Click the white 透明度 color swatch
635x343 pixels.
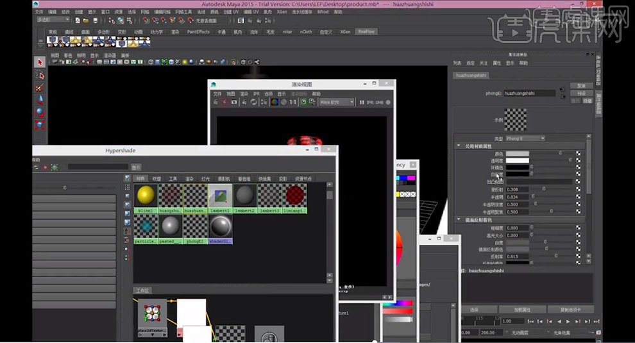(x=517, y=161)
